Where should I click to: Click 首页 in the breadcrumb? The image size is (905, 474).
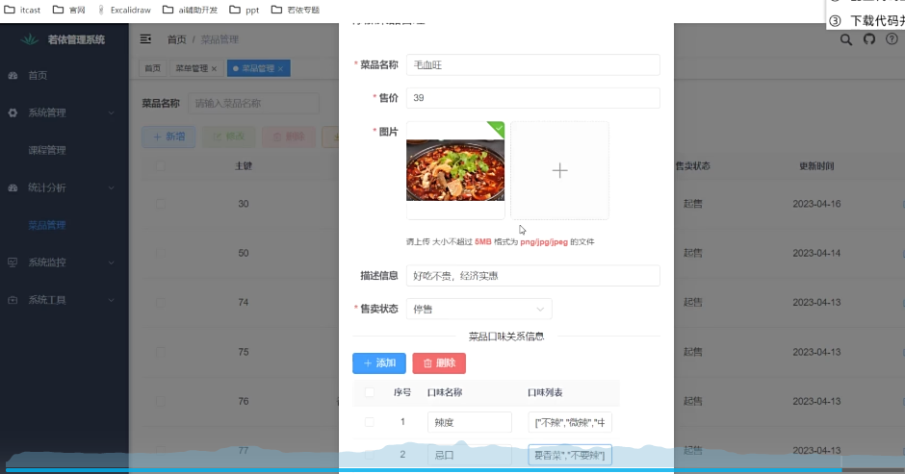coord(176,39)
